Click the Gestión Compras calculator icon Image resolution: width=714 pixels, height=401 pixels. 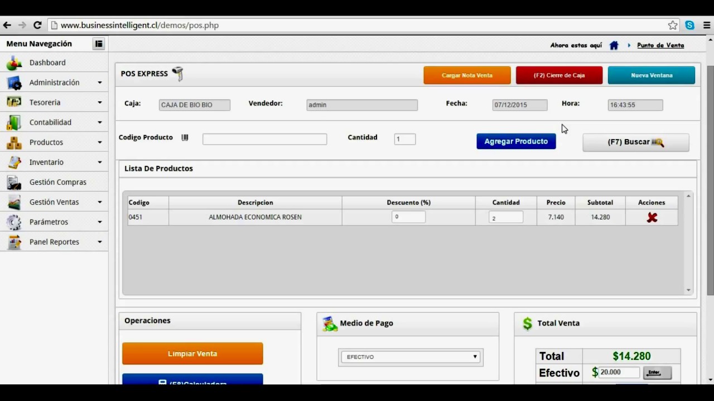pos(14,182)
